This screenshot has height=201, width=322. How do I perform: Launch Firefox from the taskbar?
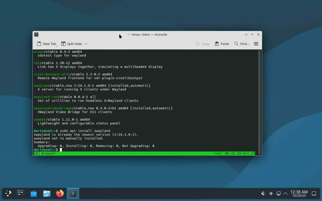(x=60, y=193)
